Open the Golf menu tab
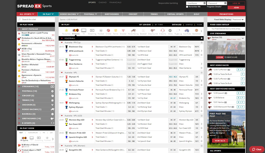This screenshot has width=265, height=153. (x=197, y=14)
